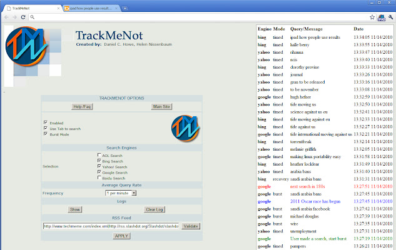The height and width of the screenshot is (250, 396).
Task: Click the Date column header
Action: coord(358,29)
